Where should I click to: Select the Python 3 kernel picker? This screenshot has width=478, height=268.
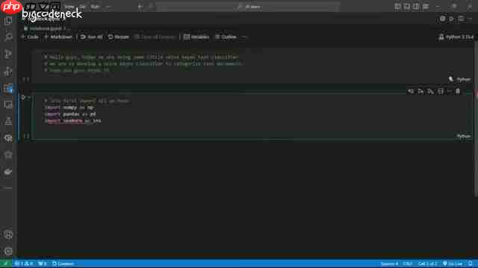click(456, 37)
